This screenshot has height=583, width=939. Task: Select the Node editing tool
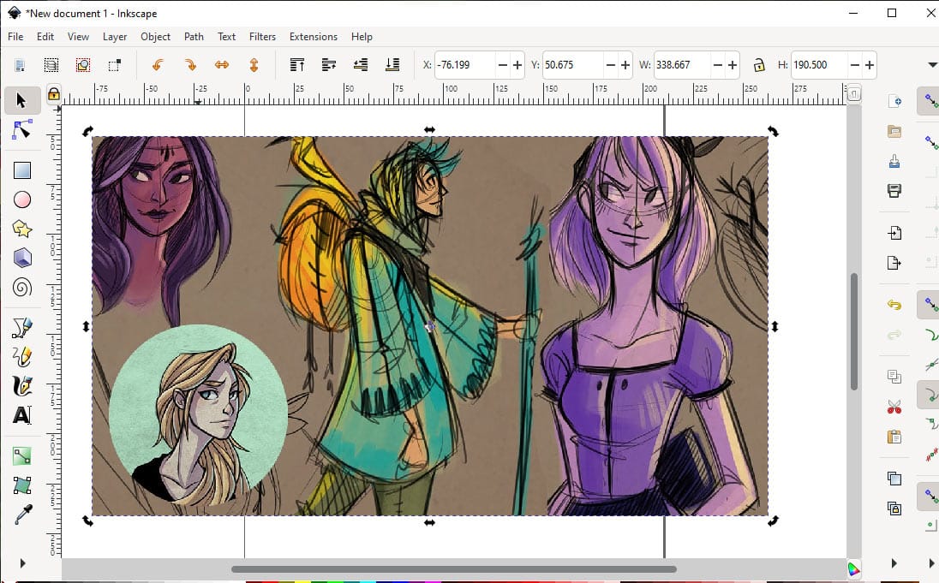tap(21, 129)
